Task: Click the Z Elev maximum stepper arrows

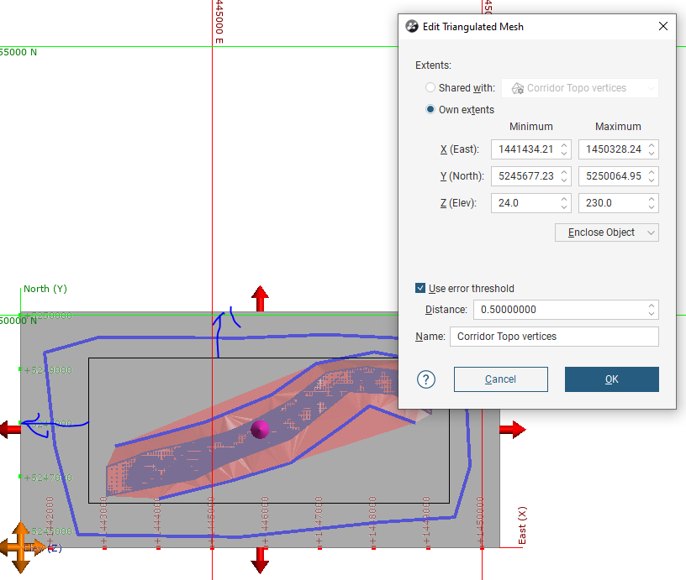Action: (652, 203)
